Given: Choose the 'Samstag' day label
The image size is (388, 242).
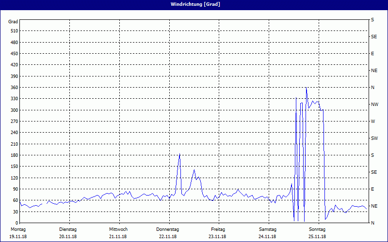Looking at the screenshot, I should tap(268, 229).
